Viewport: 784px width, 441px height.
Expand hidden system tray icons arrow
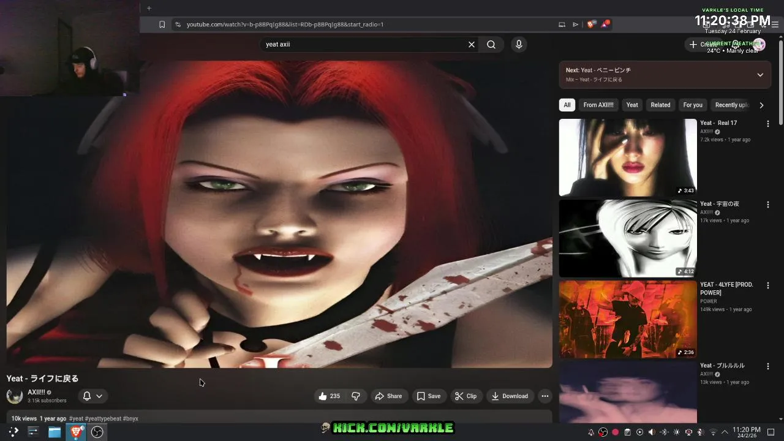pyautogui.click(x=725, y=432)
